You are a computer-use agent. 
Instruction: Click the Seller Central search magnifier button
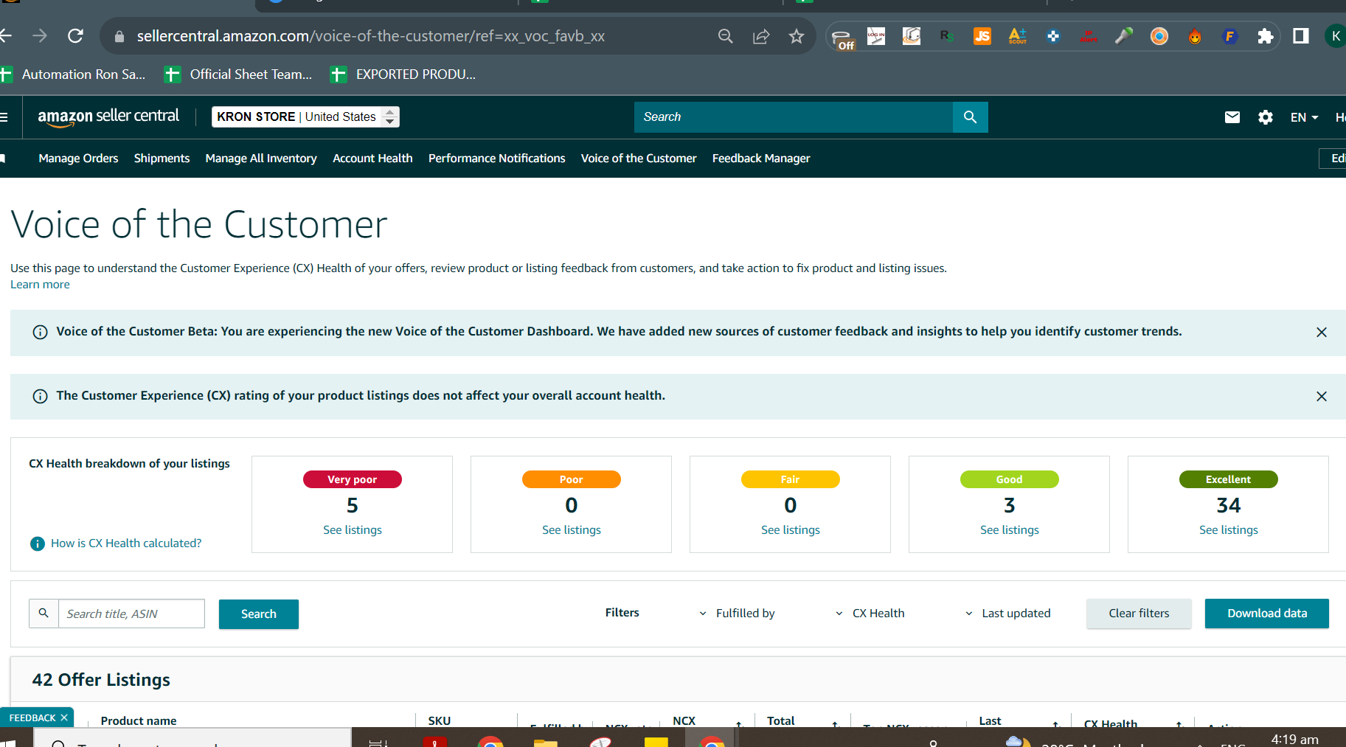[971, 117]
